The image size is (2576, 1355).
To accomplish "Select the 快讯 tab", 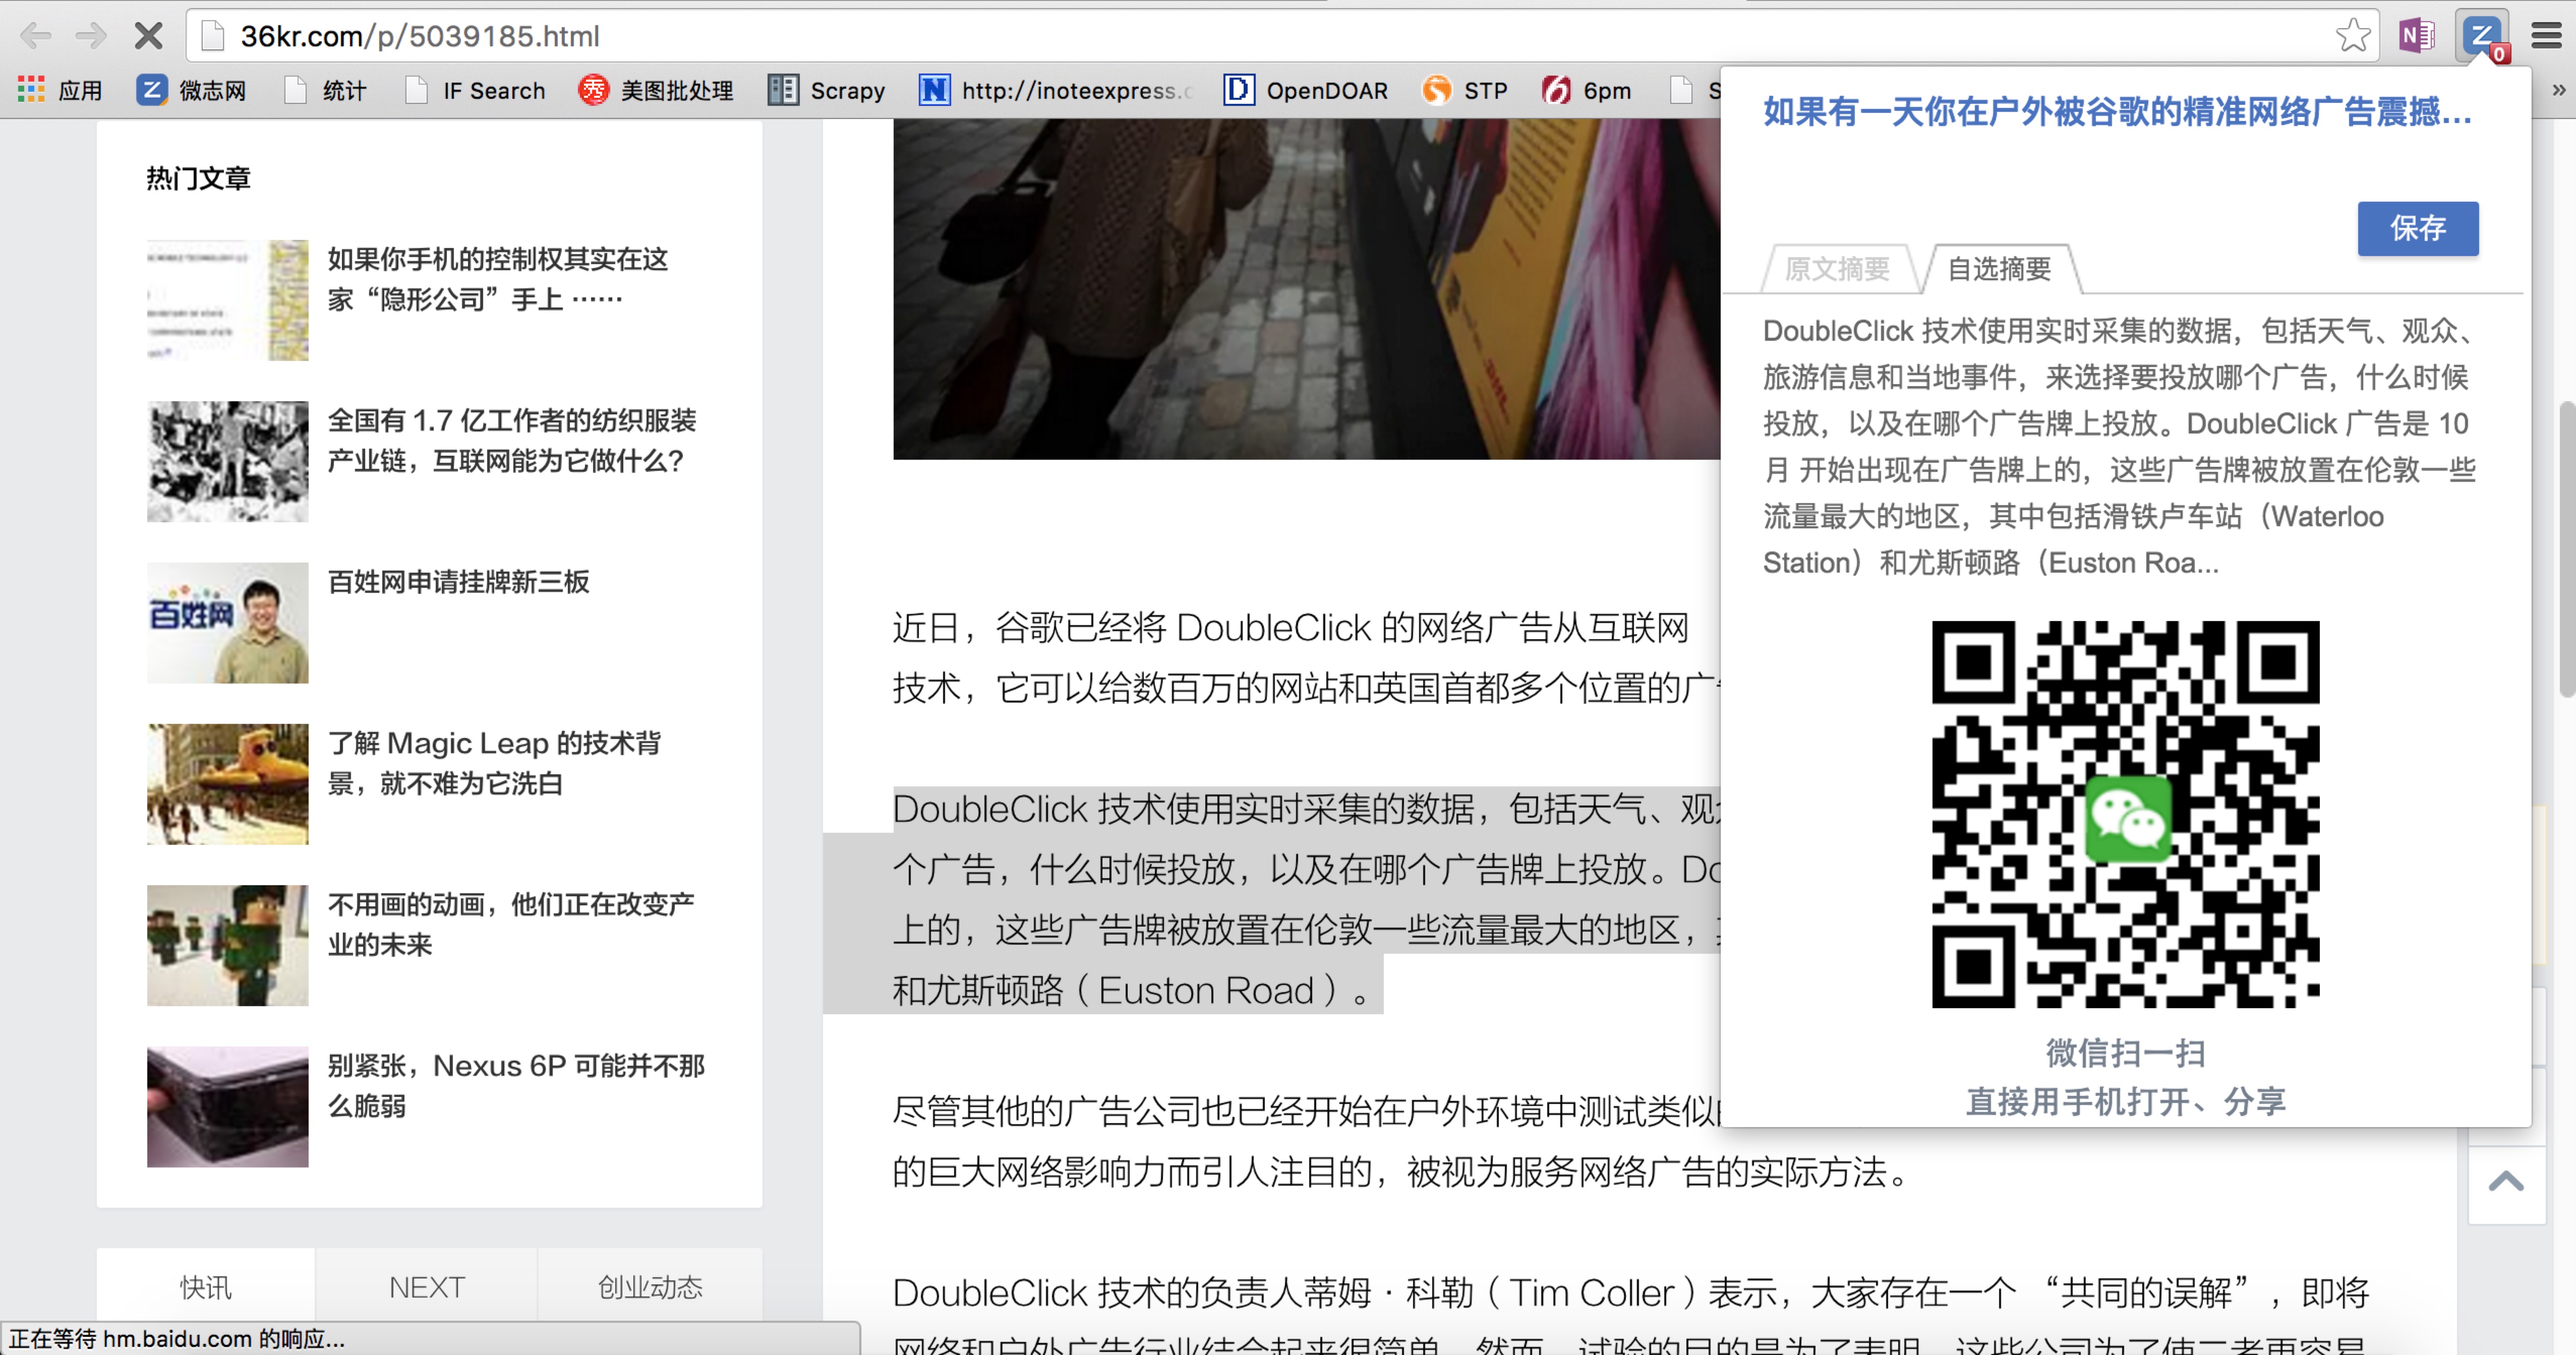I will point(205,1287).
